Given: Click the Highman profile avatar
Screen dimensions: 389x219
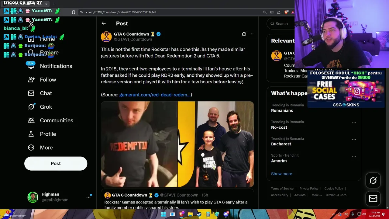Looking at the screenshot, I should [x=33, y=197].
